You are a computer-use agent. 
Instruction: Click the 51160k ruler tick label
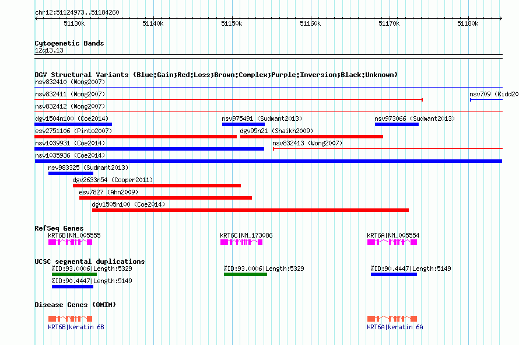(x=310, y=23)
